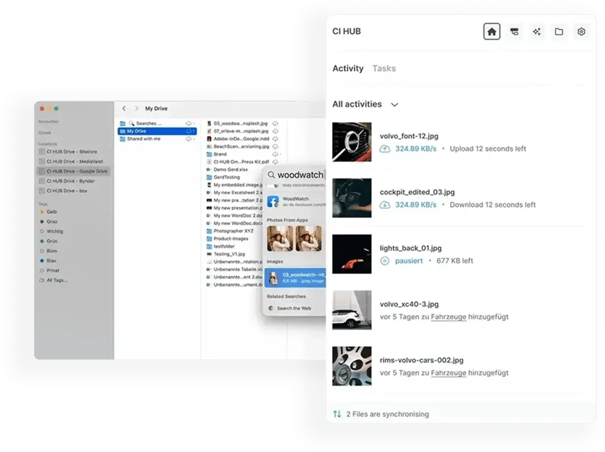Select the Grau tag in Finder sidebar
The width and height of the screenshot is (605, 452).
point(49,222)
